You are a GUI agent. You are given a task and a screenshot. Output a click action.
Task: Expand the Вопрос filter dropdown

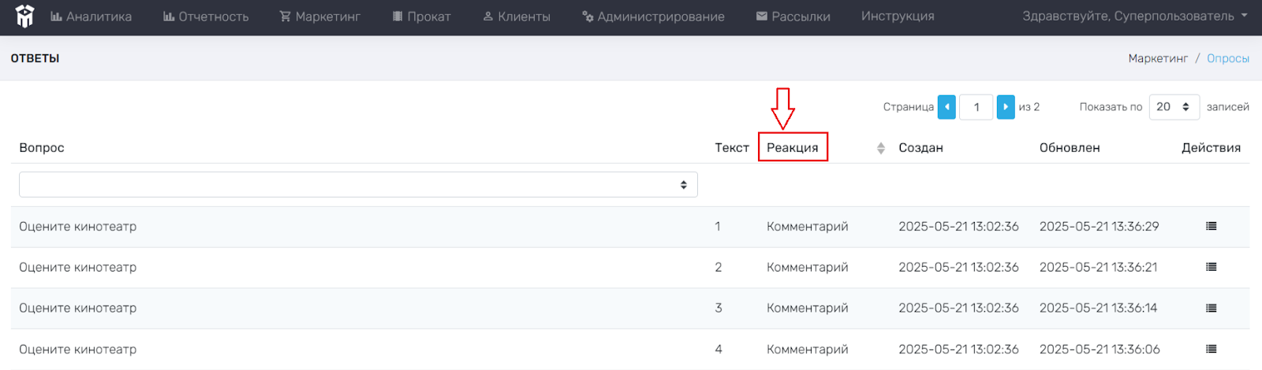click(x=358, y=185)
